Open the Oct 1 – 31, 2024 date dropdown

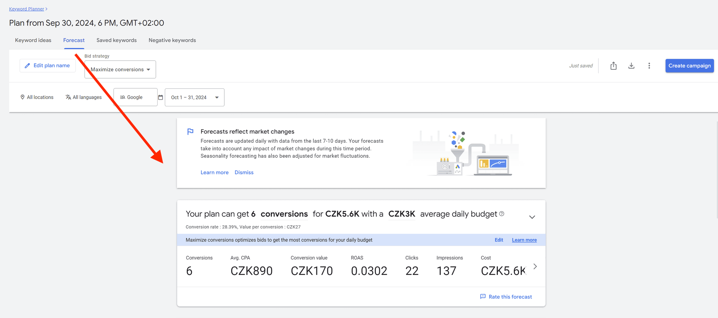click(195, 97)
